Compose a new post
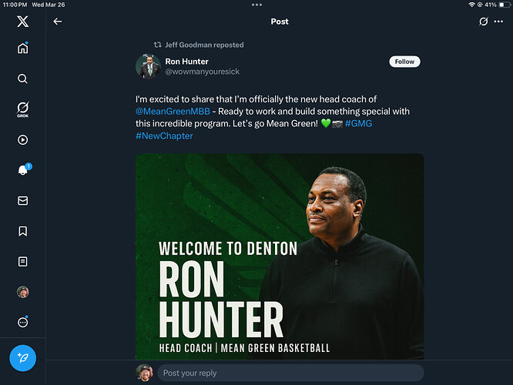Screen dimensions: 513x385 tap(22, 358)
